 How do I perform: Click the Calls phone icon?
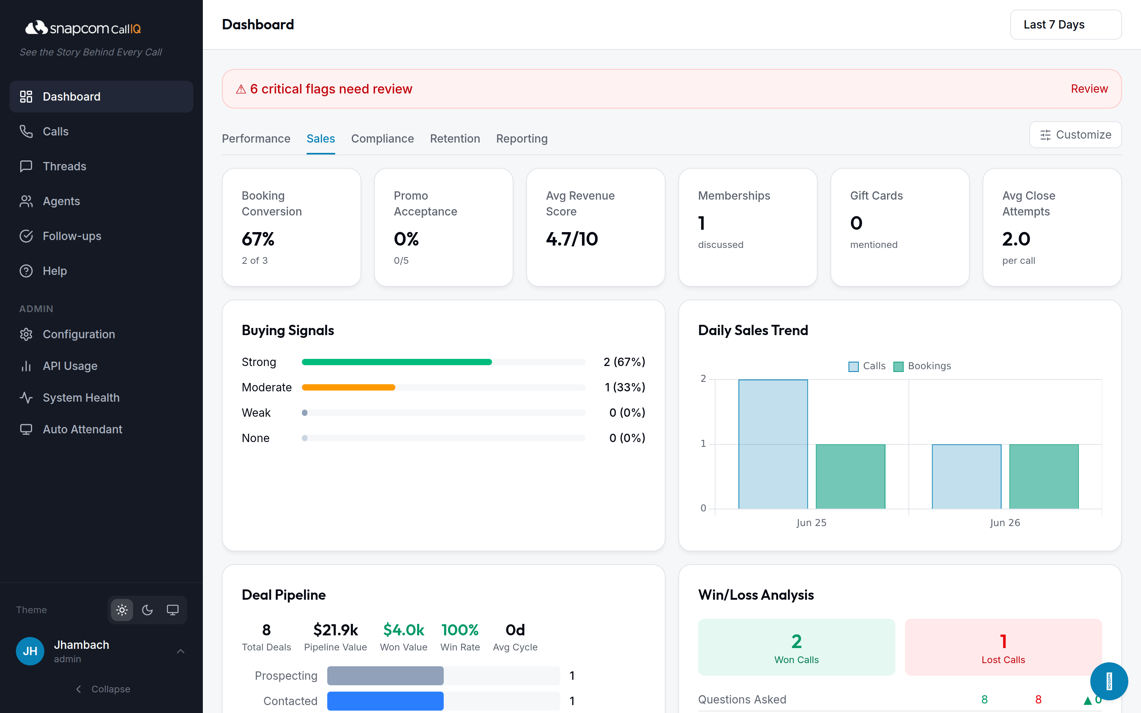point(26,132)
